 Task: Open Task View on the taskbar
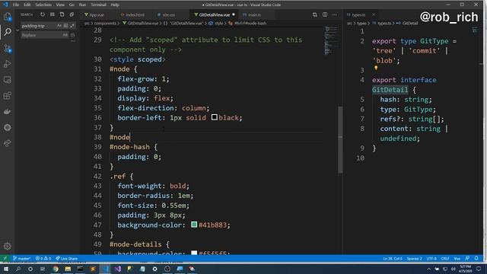click(43, 269)
